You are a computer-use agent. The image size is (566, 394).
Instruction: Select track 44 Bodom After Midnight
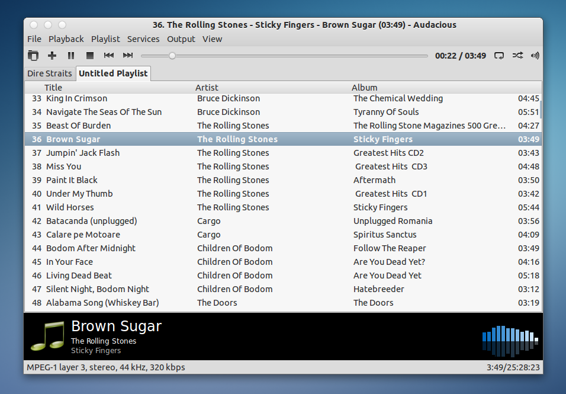[x=284, y=248]
